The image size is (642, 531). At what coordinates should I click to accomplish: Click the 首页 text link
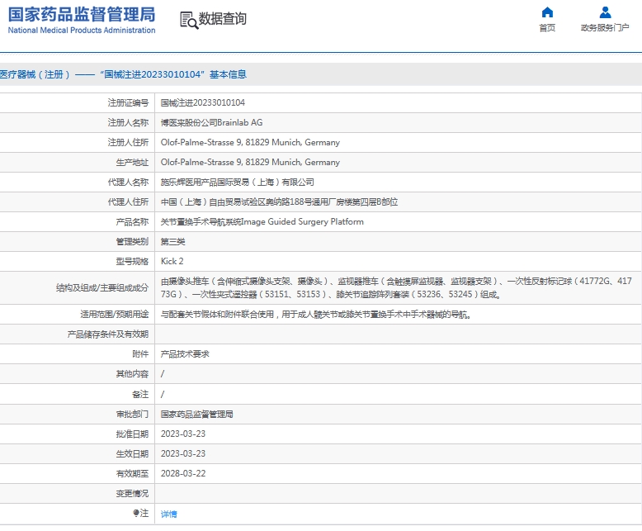(547, 28)
